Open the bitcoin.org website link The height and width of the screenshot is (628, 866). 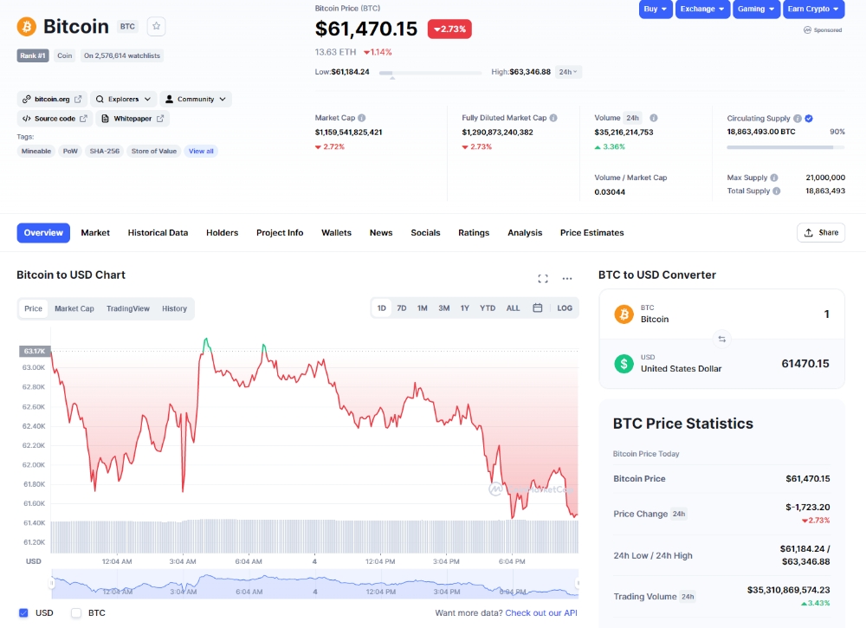click(x=52, y=99)
